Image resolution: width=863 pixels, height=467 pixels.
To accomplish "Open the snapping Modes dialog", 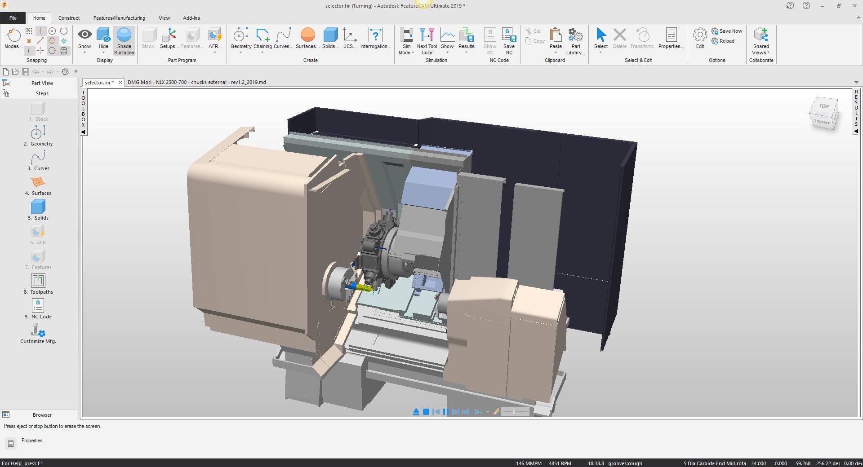I will [x=13, y=39].
